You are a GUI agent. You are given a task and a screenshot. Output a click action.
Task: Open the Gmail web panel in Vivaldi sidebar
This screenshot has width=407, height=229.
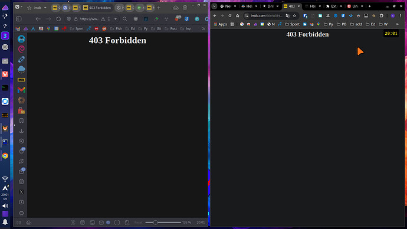coord(21,90)
